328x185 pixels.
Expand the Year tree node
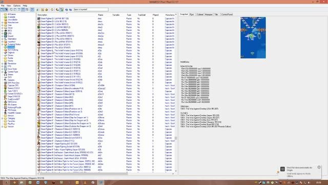(x=2, y=25)
